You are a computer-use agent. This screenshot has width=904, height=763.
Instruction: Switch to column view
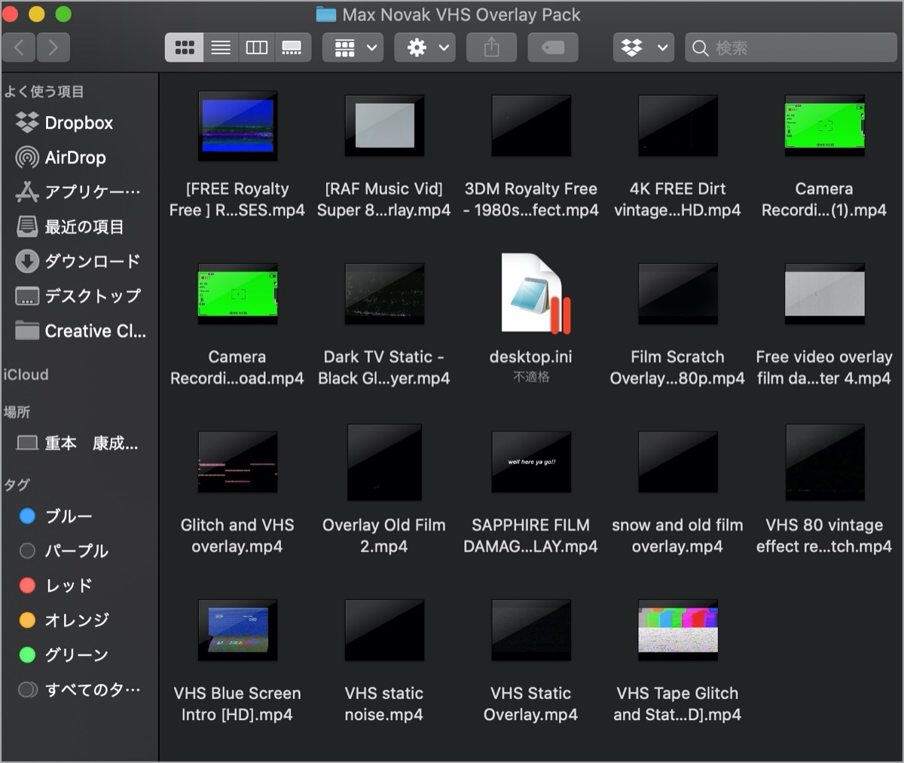pyautogui.click(x=257, y=48)
